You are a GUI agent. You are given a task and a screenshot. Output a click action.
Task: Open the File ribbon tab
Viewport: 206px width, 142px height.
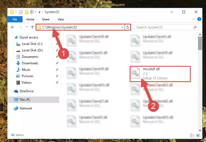(x=15, y=19)
